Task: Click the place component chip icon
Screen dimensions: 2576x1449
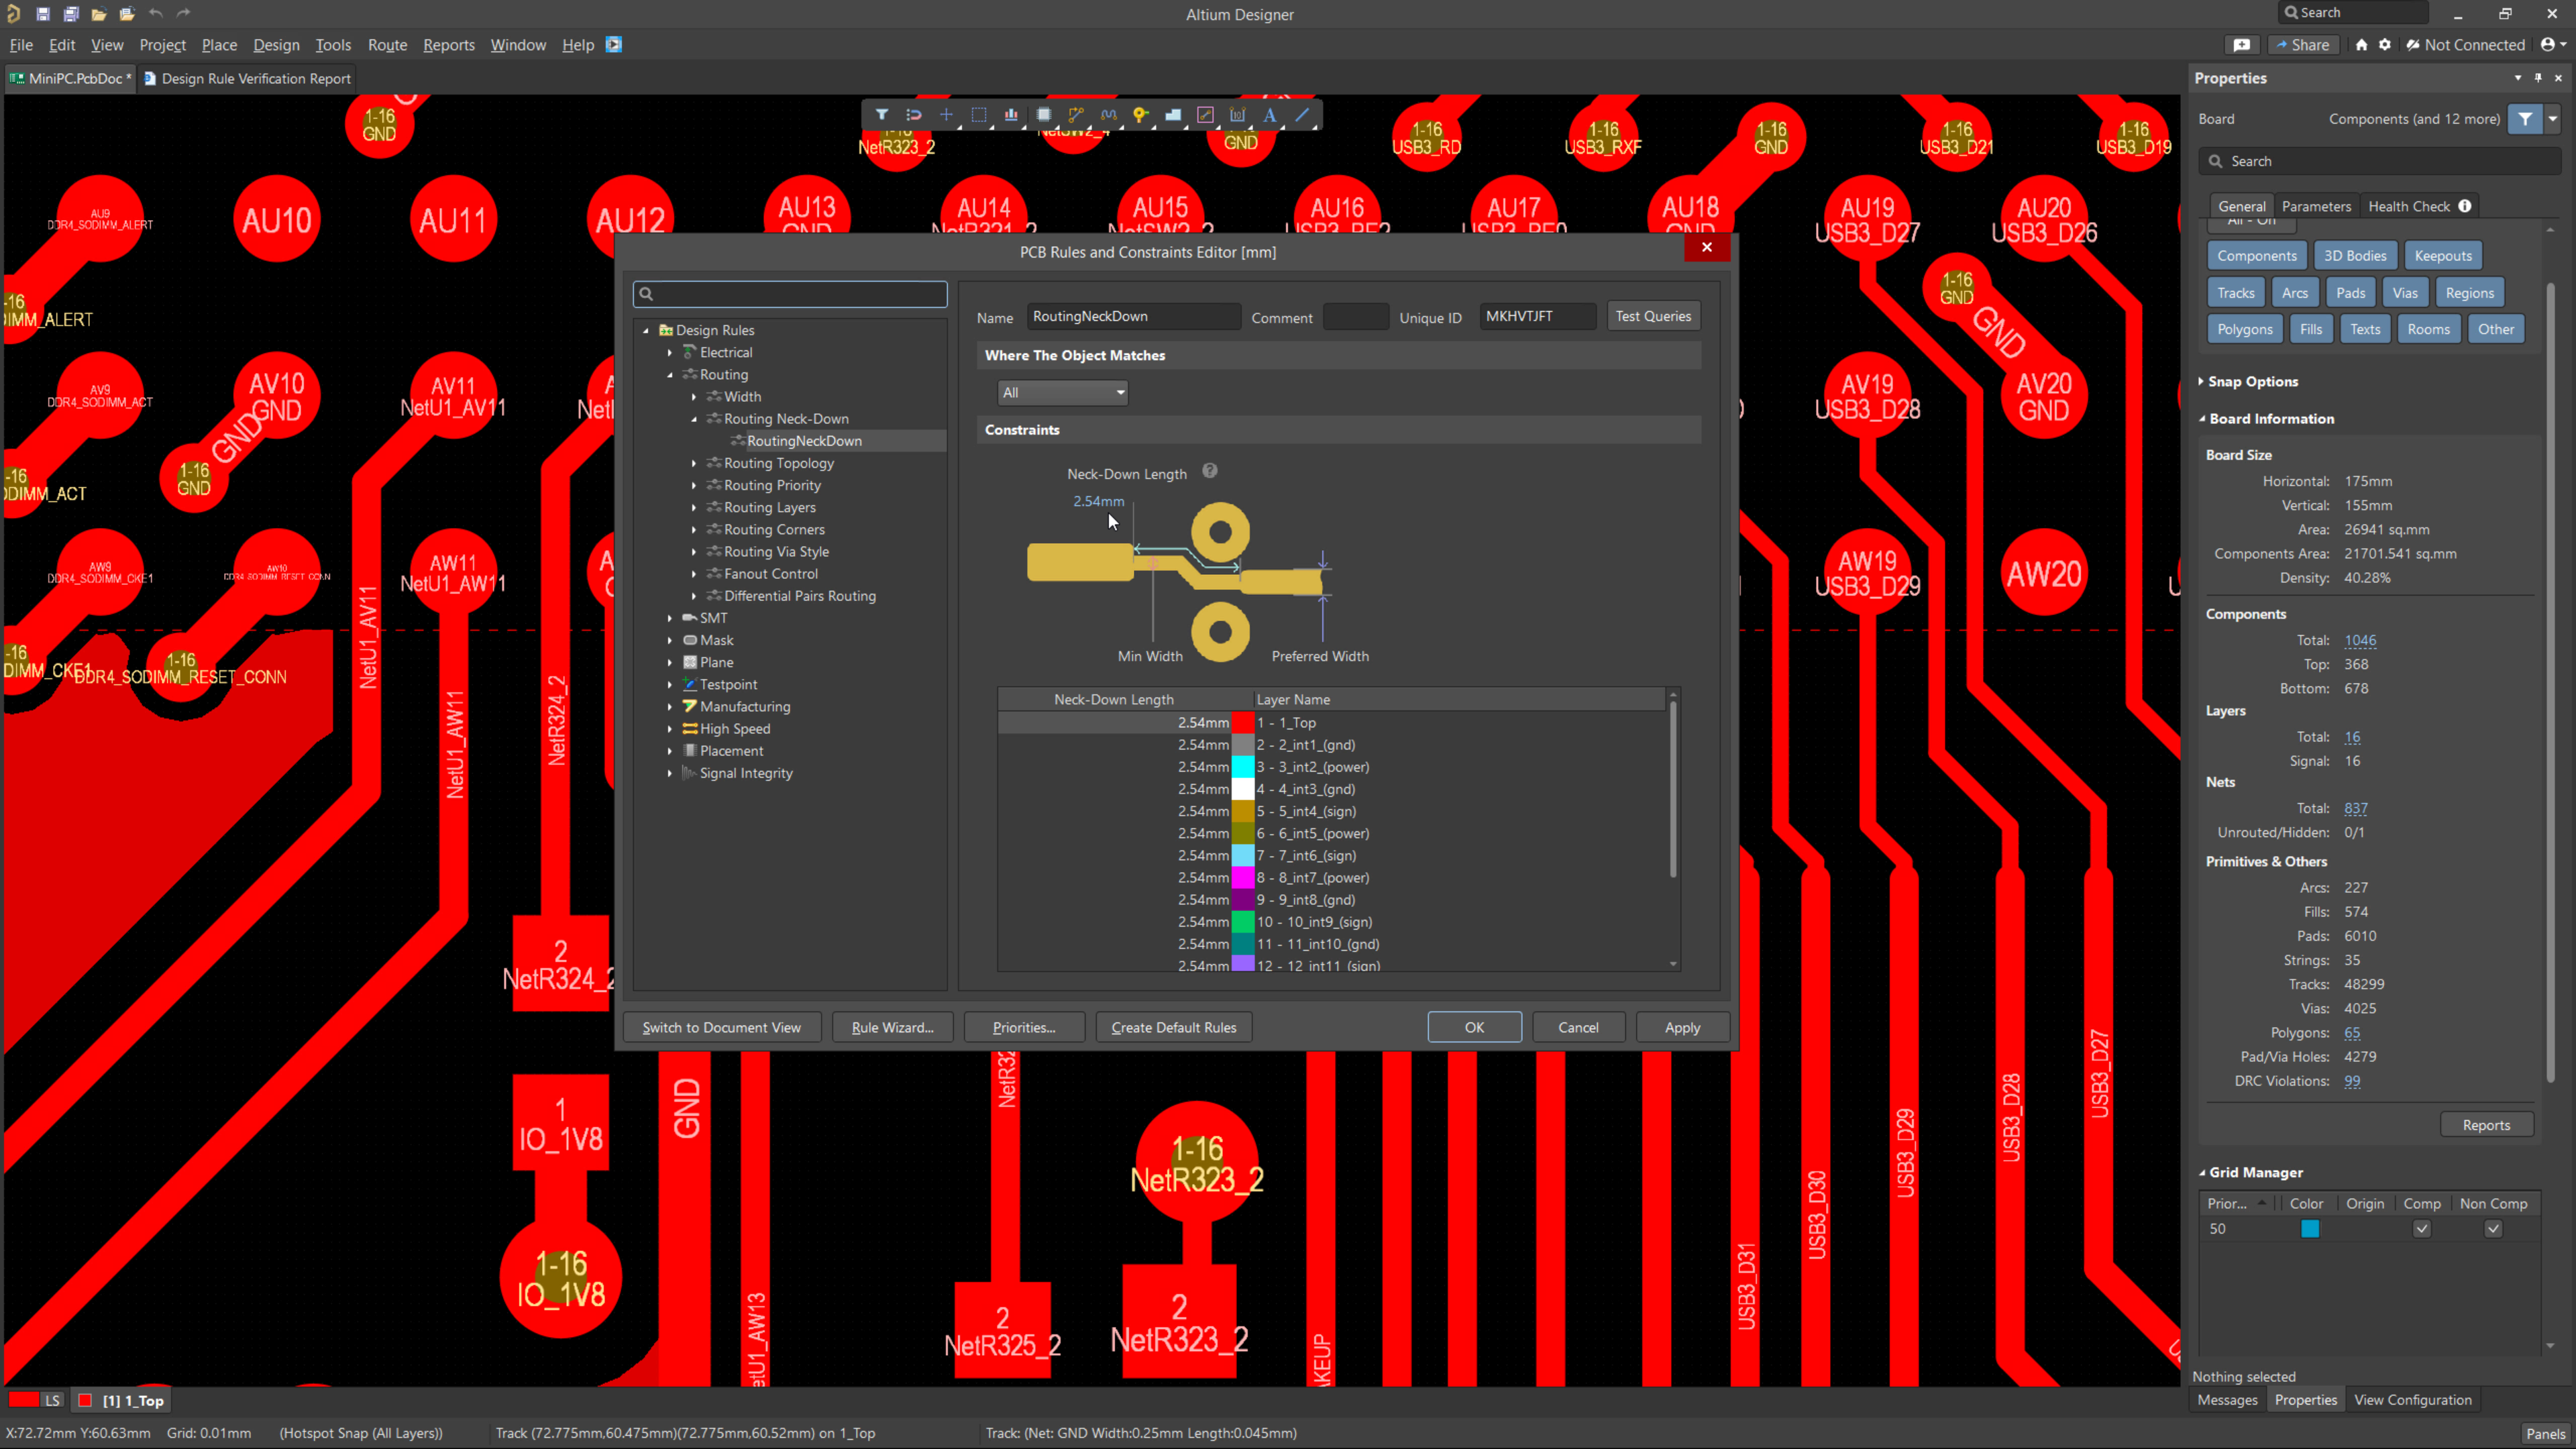Action: pos(1044,115)
